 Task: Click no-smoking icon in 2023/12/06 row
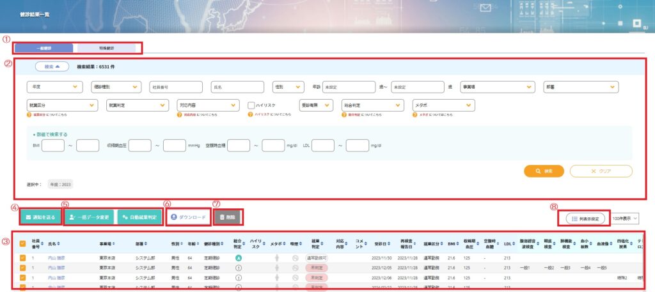point(295,277)
